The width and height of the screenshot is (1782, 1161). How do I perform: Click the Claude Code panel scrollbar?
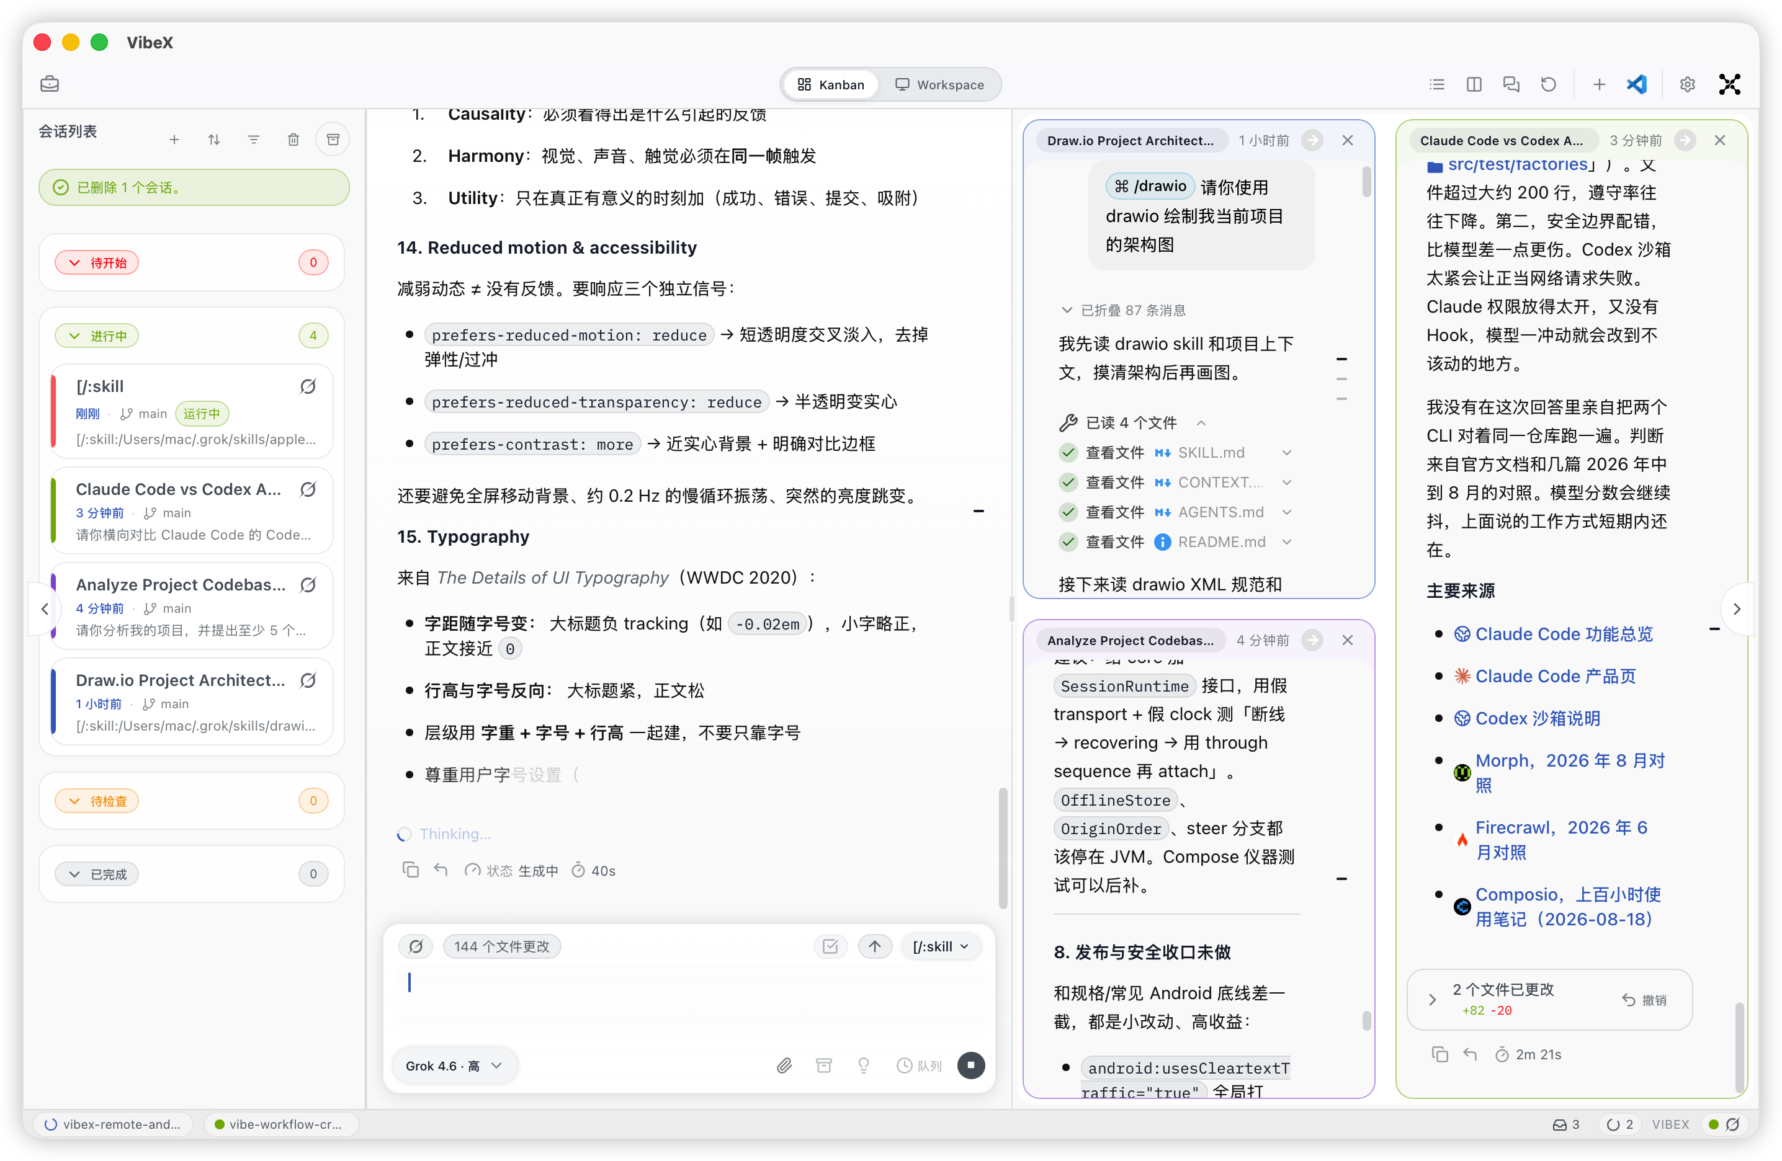[x=1739, y=1048]
